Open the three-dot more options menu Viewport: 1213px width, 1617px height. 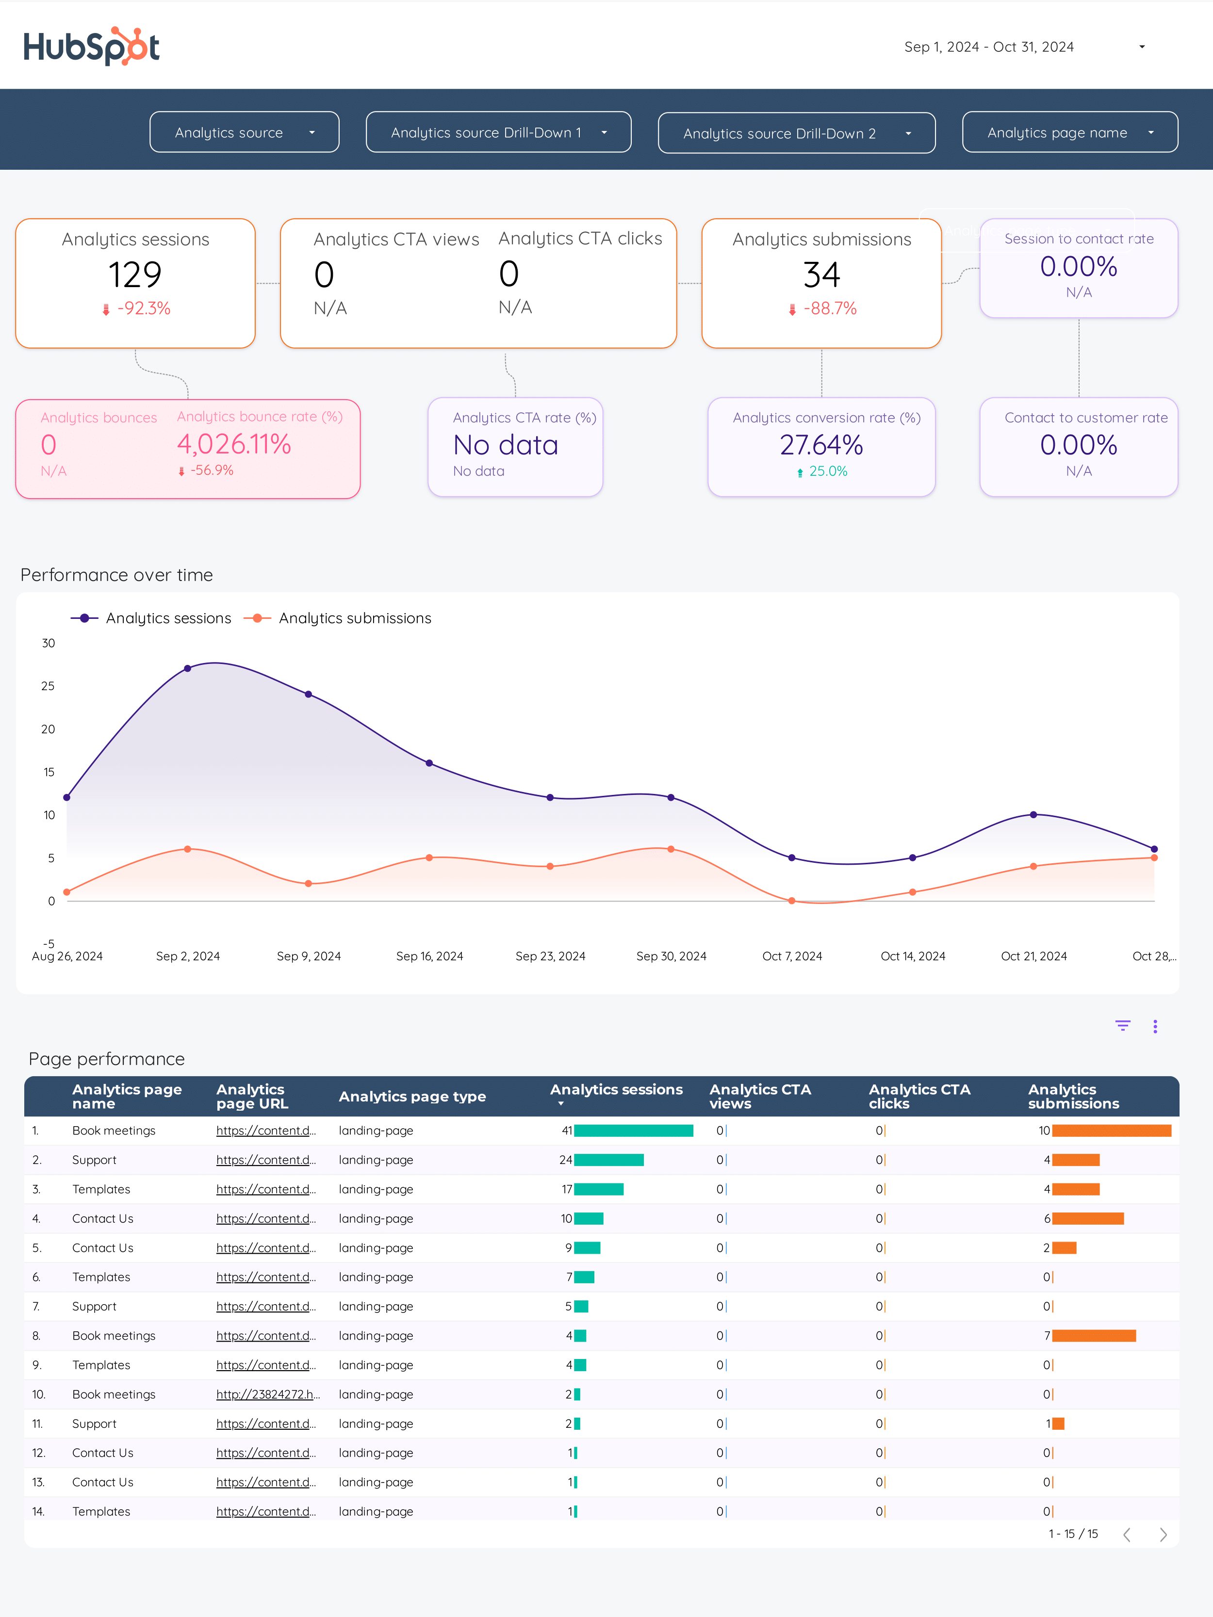(x=1155, y=1026)
